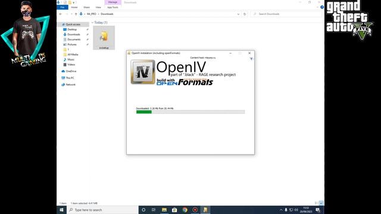
Task: Click the properties quick access toolbar icon
Action: [x=65, y=2]
